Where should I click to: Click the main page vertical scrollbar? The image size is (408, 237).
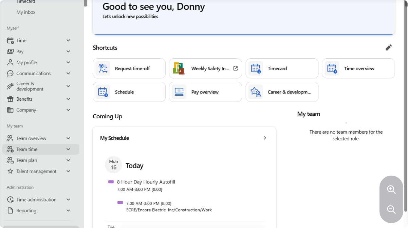tap(406, 106)
